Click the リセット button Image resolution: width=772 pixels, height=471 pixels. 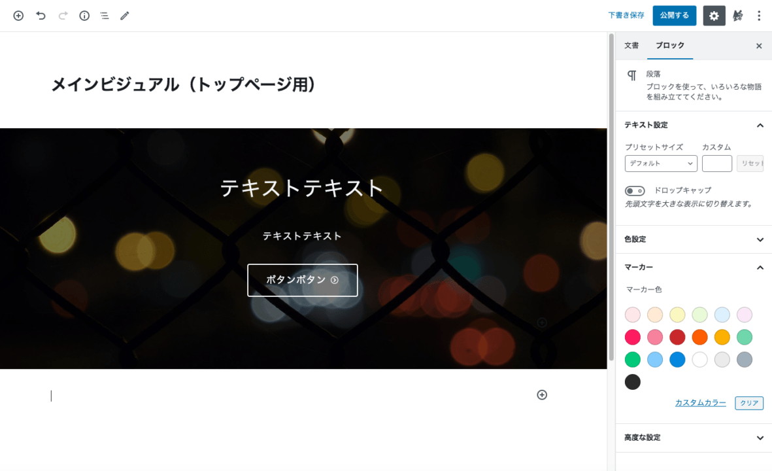[x=750, y=164]
